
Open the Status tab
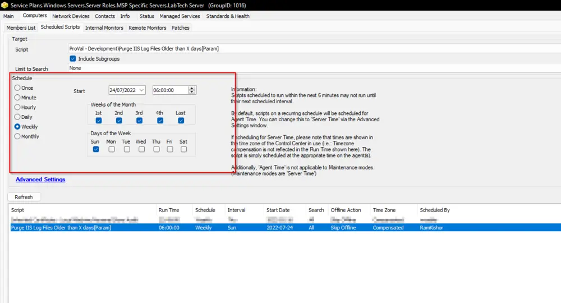tap(146, 16)
